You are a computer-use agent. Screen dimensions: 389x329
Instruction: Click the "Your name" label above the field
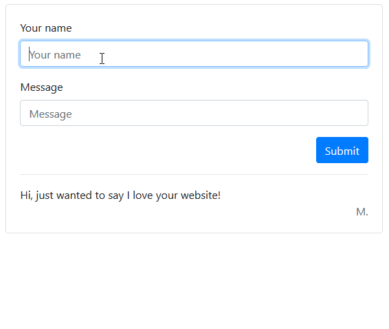click(46, 28)
